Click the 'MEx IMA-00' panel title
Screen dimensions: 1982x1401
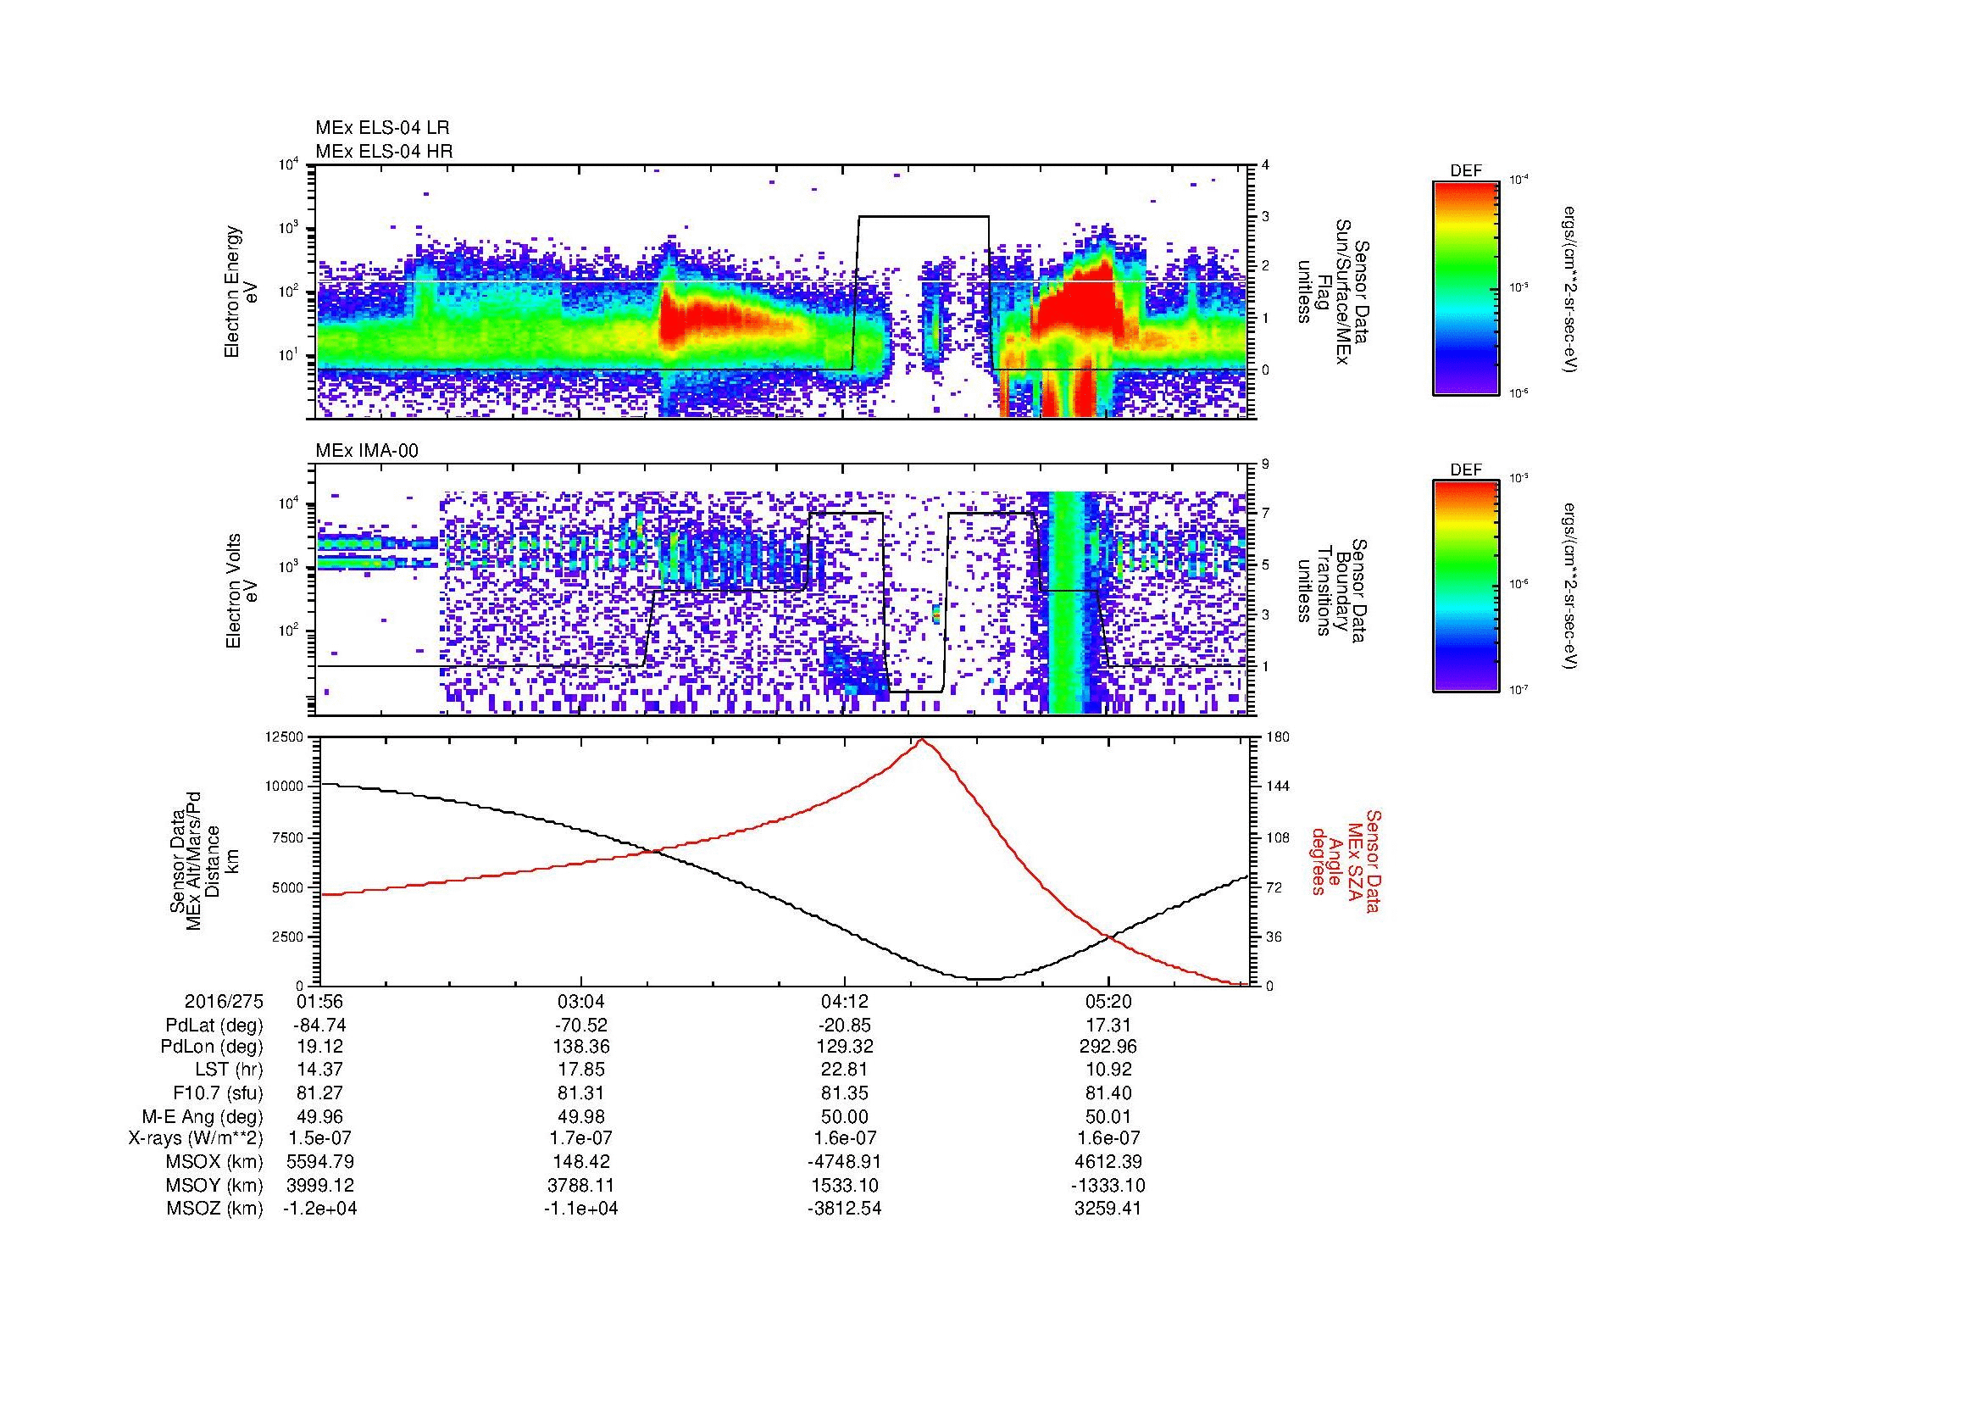[367, 451]
